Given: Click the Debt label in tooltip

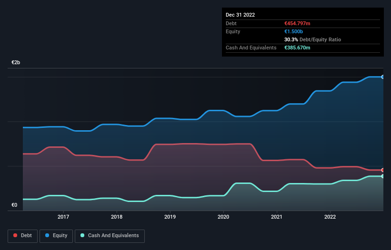Looking at the screenshot, I should (231, 23).
